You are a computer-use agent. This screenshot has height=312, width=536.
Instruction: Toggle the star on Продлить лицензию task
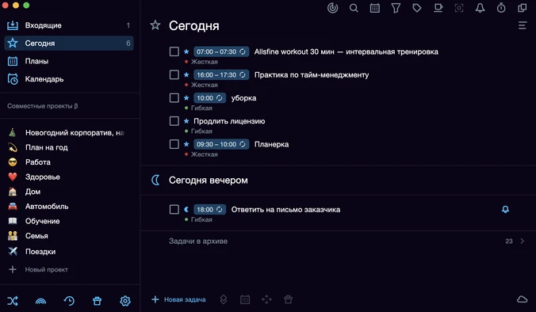pyautogui.click(x=186, y=121)
